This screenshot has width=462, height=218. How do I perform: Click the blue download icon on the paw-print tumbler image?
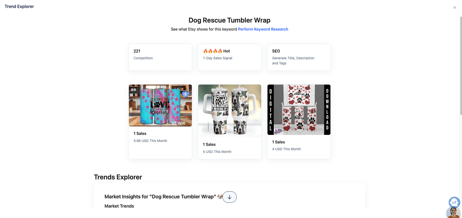tap(186, 94)
